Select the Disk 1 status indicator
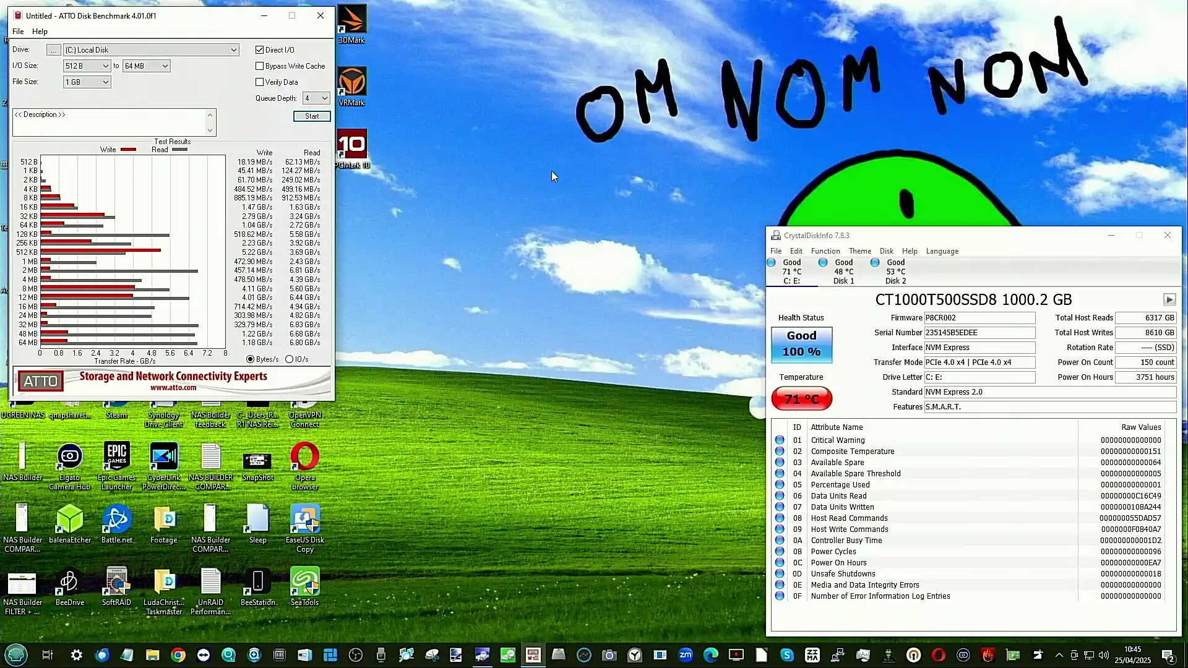Viewport: 1188px width, 668px height. point(843,272)
